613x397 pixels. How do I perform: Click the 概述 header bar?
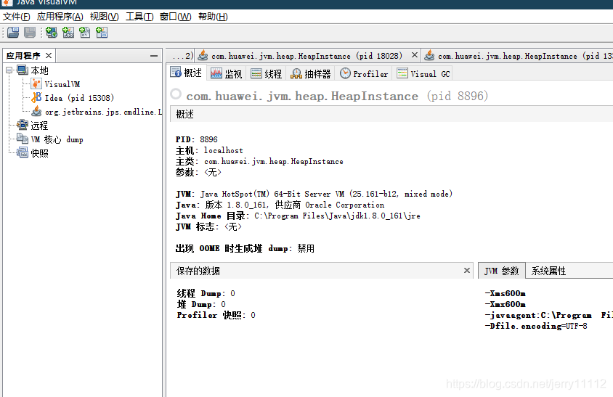tap(391, 114)
